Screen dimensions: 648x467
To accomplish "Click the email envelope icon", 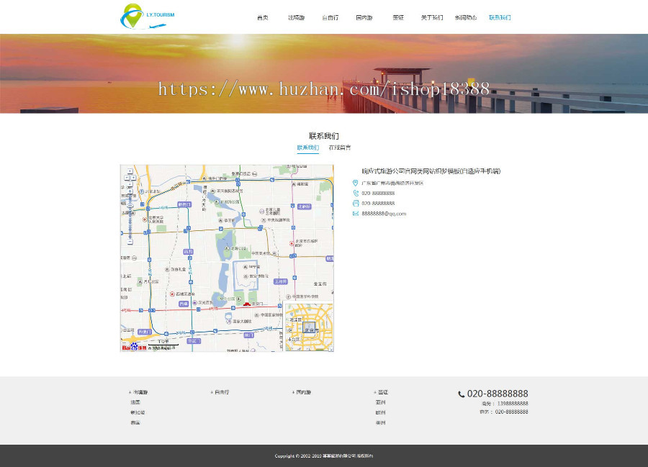I will 356,214.
